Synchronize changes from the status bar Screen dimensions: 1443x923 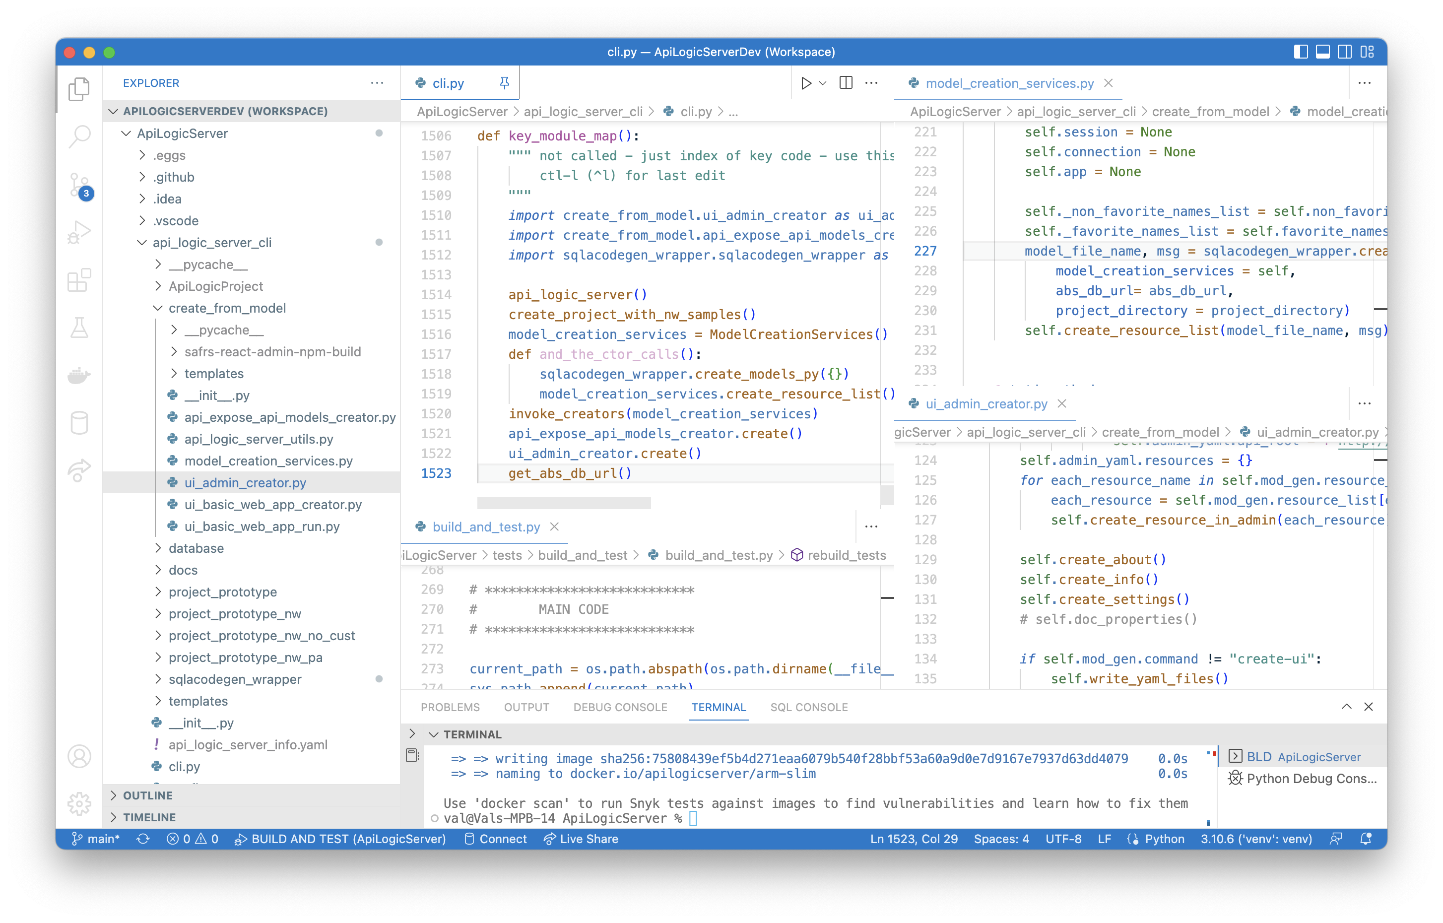pyautogui.click(x=142, y=839)
